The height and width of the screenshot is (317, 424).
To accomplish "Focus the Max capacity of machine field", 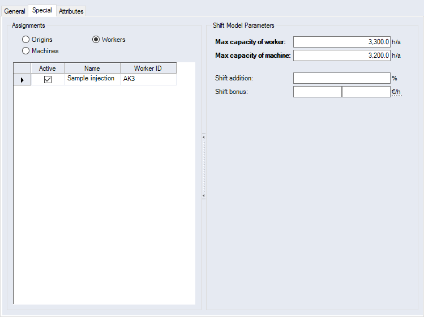I will 341,55.
